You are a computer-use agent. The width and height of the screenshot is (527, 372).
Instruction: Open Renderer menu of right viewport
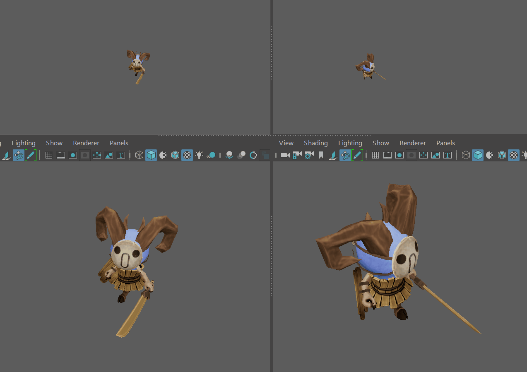point(413,143)
